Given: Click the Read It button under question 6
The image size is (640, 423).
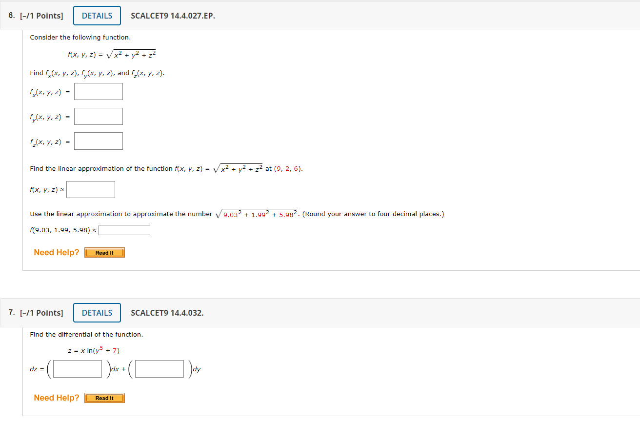Looking at the screenshot, I should click(104, 252).
